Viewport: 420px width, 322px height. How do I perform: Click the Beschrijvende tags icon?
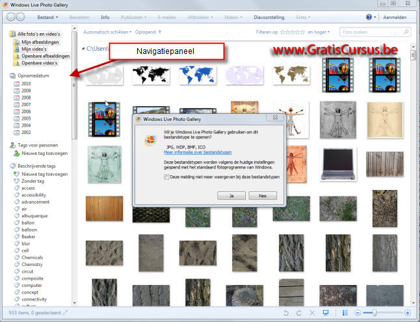[x=12, y=166]
